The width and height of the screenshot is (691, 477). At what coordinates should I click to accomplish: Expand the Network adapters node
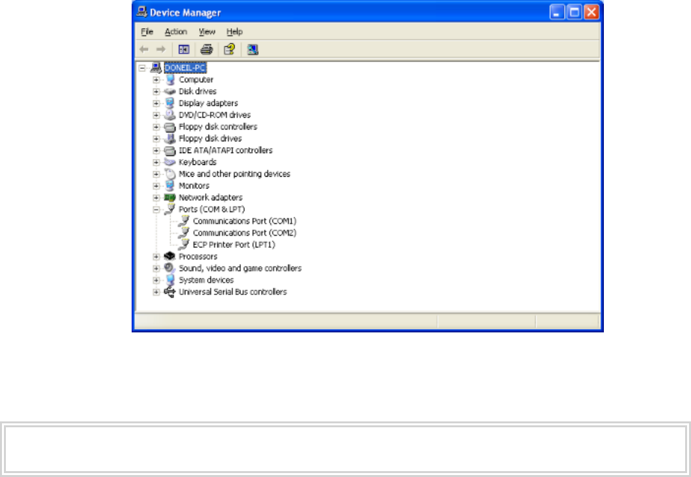pyautogui.click(x=156, y=198)
